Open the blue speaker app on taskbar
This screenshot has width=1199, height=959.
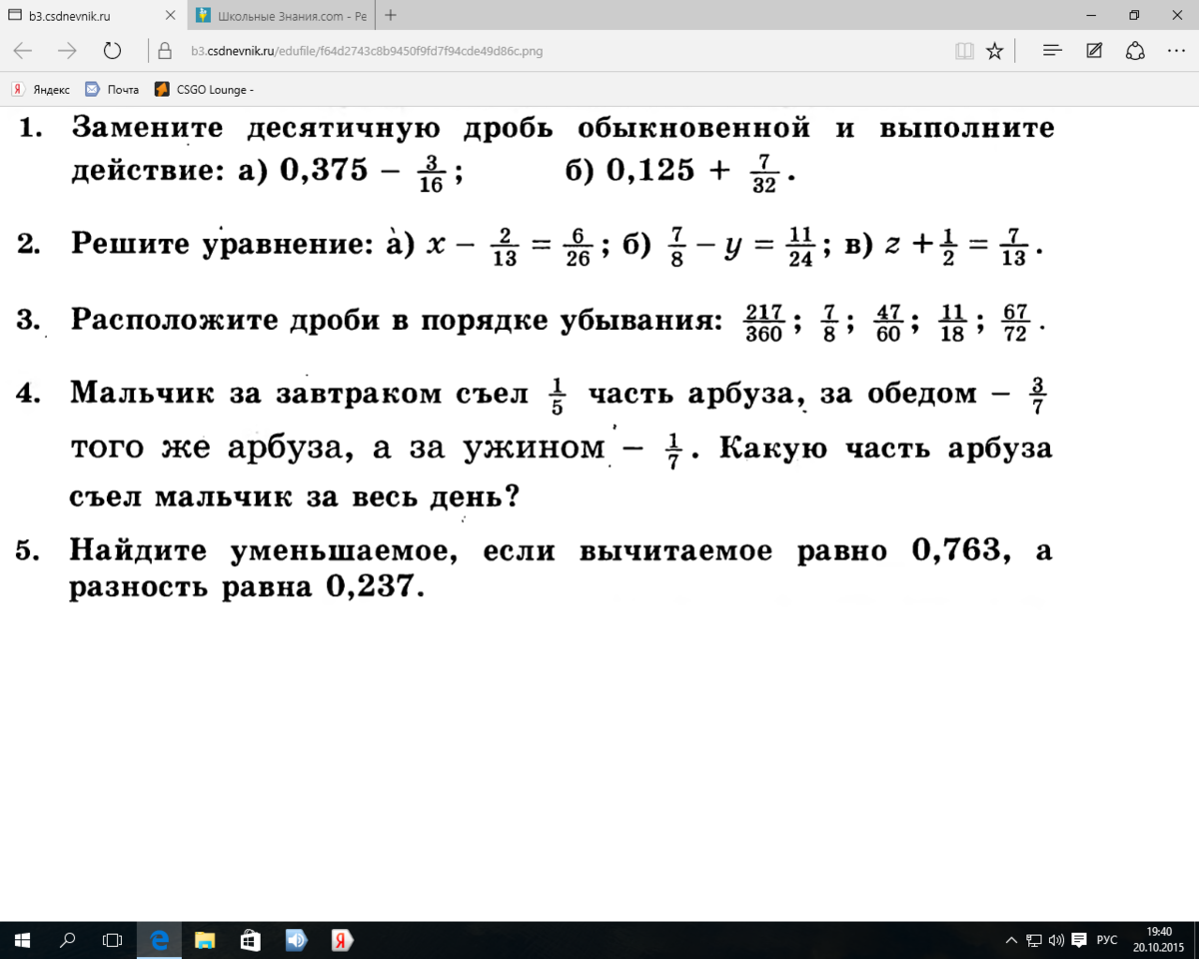pos(297,940)
